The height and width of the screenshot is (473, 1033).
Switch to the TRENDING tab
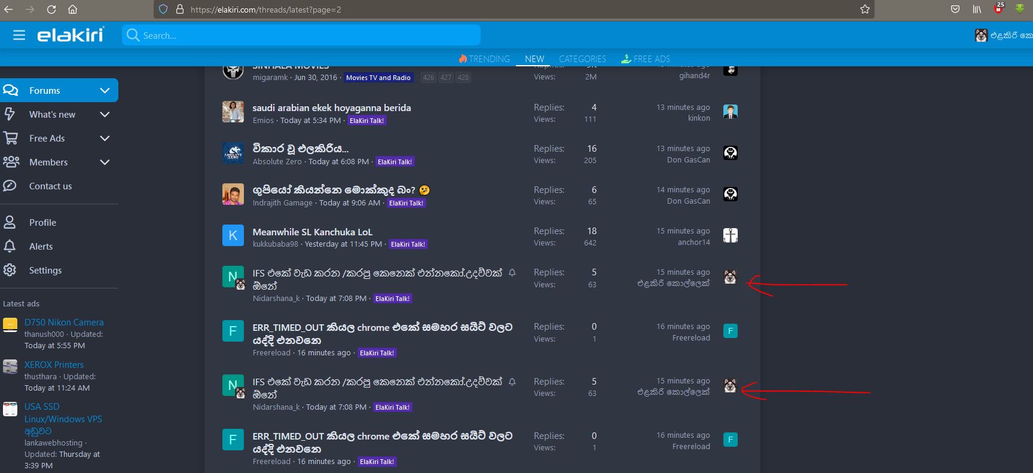484,59
